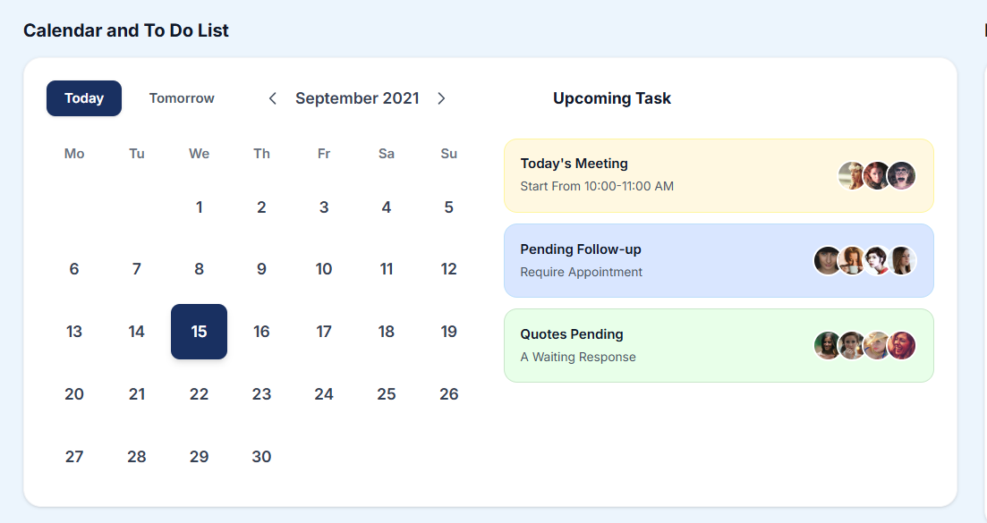Switch to the Tomorrow tab
This screenshot has height=523, width=987.
pyautogui.click(x=182, y=98)
